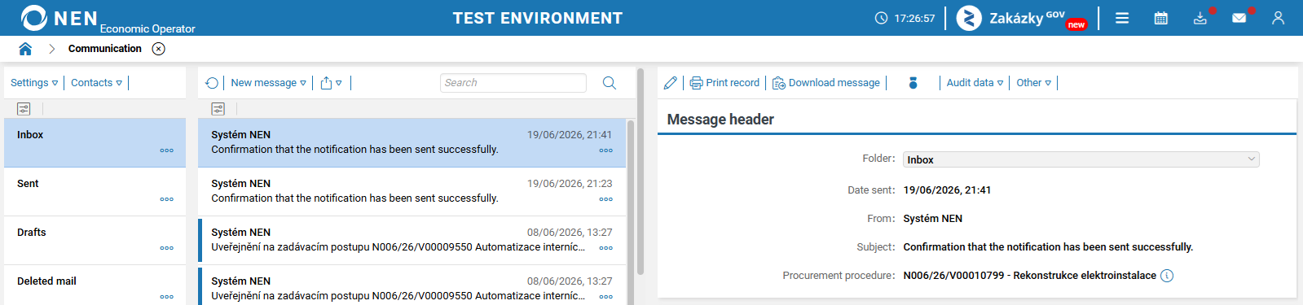Open the export share dropdown
1303x305 pixels.
click(331, 83)
